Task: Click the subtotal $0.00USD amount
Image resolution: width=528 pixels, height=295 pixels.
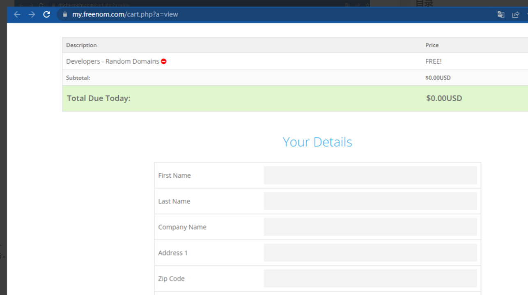Action: pyautogui.click(x=438, y=78)
